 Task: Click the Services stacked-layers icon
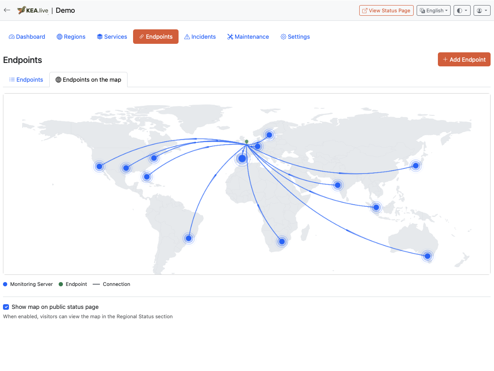coord(99,37)
